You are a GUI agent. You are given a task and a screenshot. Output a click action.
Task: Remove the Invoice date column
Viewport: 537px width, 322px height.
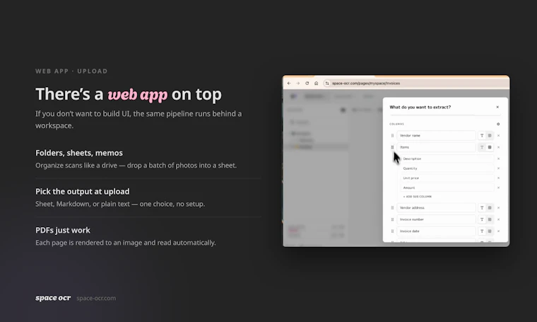tap(499, 231)
